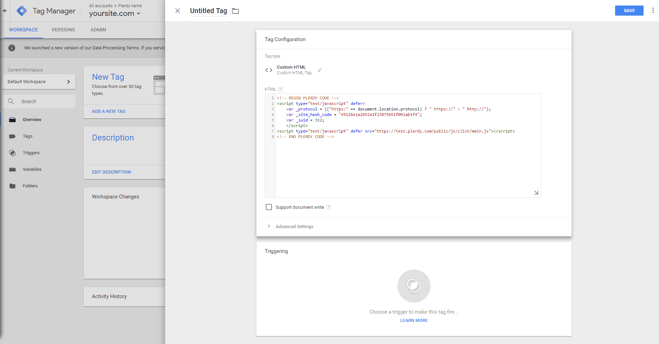Switch to the Workspace tab
The image size is (659, 344).
(x=23, y=30)
